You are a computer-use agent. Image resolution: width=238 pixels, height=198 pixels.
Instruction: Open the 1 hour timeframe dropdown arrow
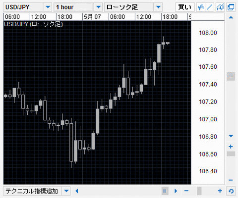tap(98, 7)
